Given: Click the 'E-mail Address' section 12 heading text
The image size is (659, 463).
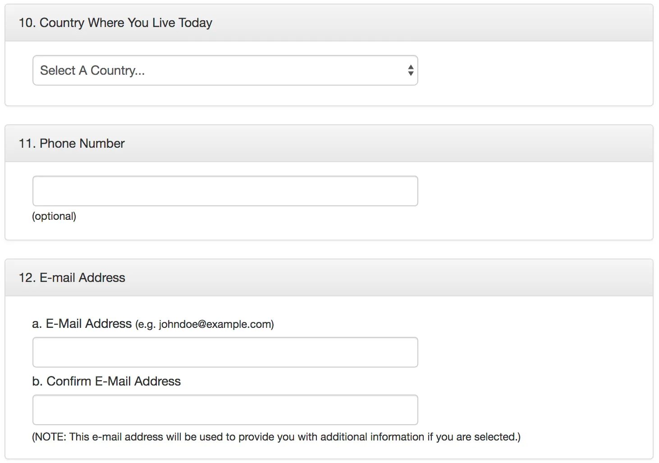Looking at the screenshot, I should 82,278.
